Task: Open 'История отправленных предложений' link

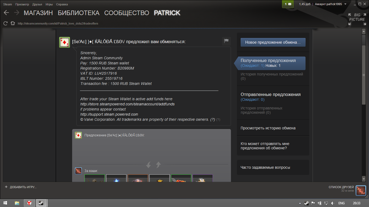Action: (x=261, y=110)
